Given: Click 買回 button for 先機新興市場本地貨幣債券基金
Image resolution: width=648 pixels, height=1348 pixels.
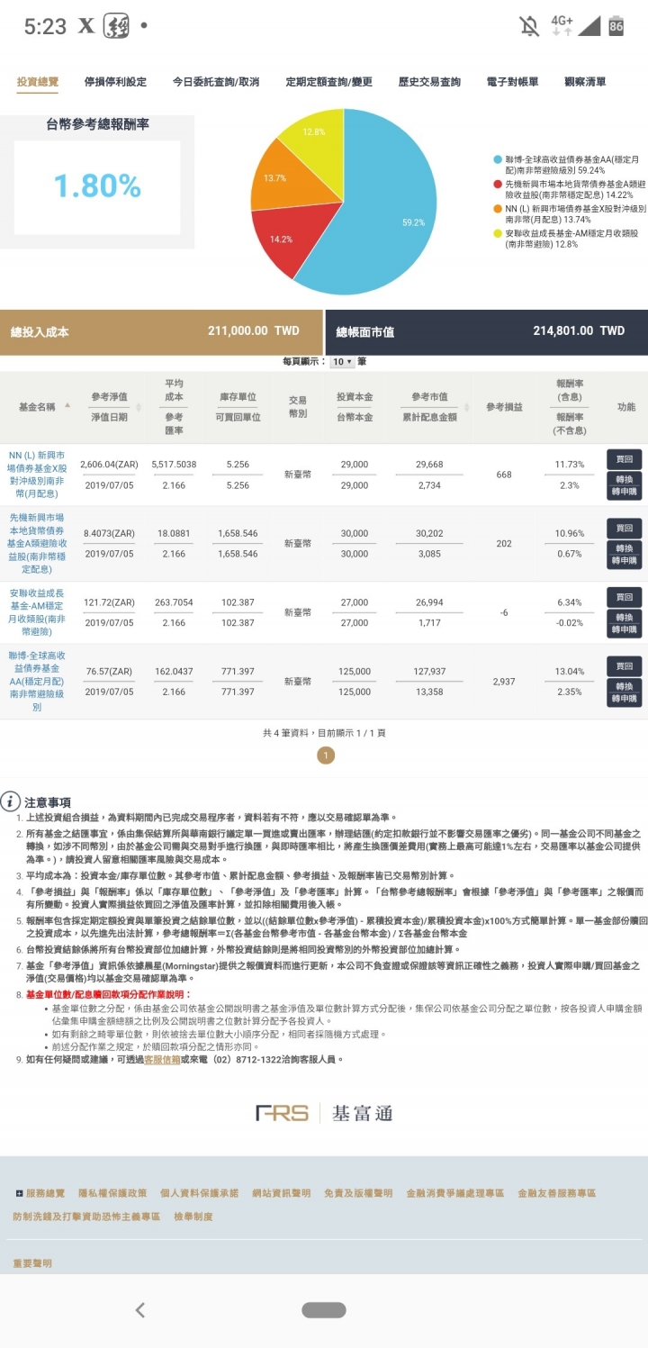Looking at the screenshot, I should (x=624, y=527).
